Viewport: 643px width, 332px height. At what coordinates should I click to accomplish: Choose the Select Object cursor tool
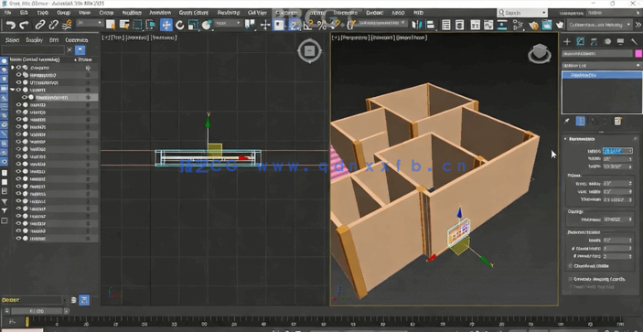111,25
